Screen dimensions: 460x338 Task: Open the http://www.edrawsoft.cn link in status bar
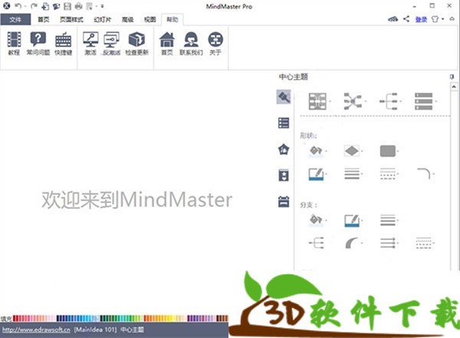36,330
